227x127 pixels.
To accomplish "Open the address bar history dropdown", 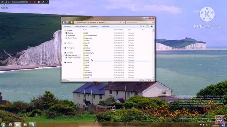I will 121,23.
